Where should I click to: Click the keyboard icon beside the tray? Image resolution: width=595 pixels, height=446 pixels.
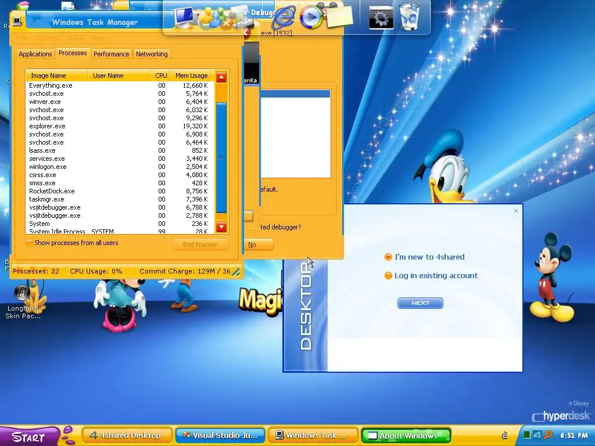pyautogui.click(x=505, y=436)
